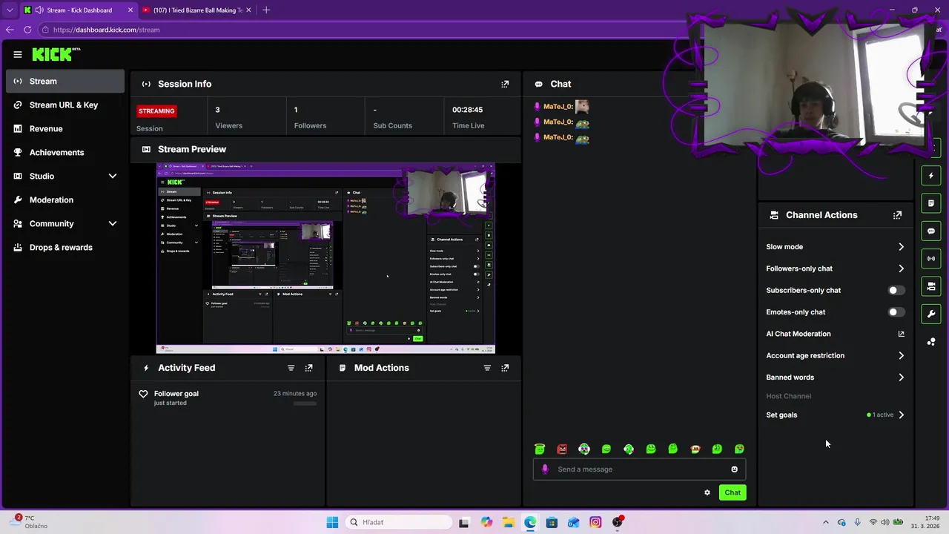The width and height of the screenshot is (949, 534).
Task: Insert the red angry emote
Action: [x=562, y=449]
